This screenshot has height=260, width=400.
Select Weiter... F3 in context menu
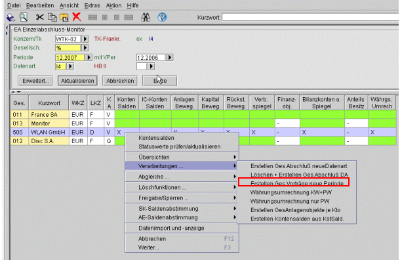pyautogui.click(x=182, y=248)
